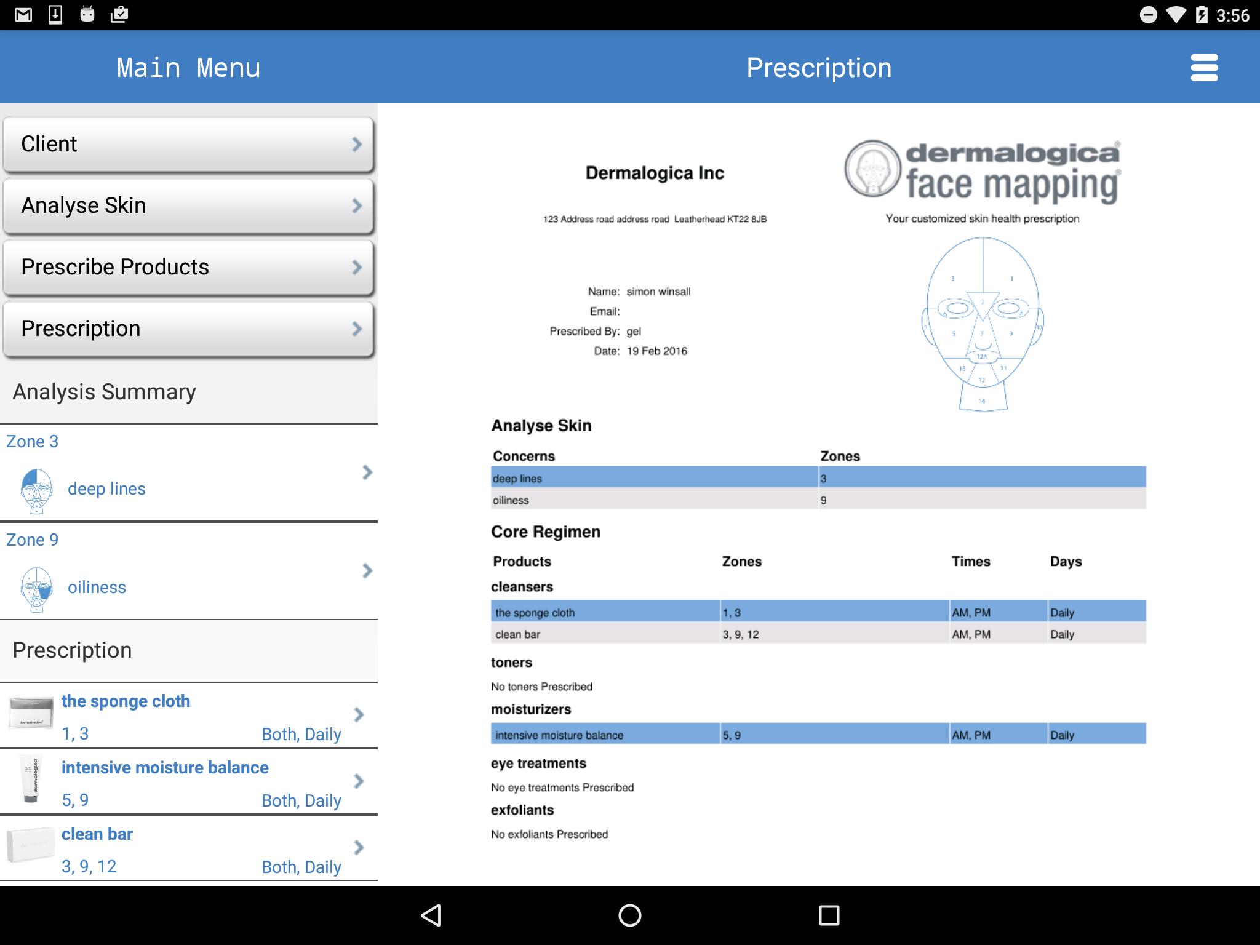Screen dimensions: 1260x945
Task: Tap the Zone 9 face map icon
Action: [x=36, y=589]
